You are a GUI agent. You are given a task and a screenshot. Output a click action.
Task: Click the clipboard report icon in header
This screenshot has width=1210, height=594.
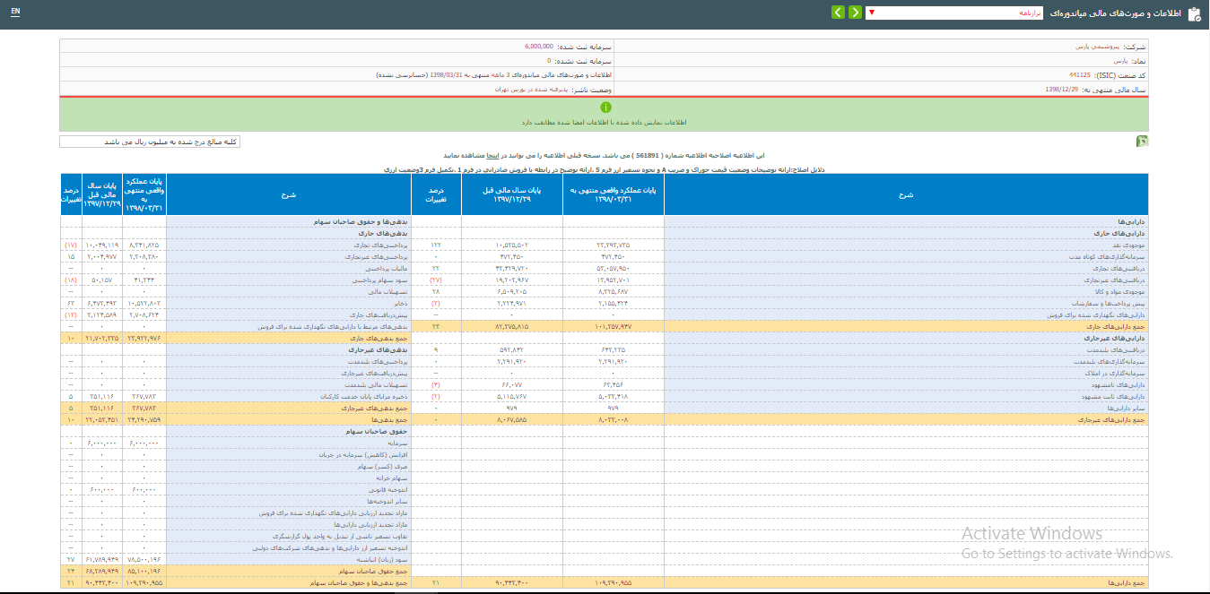pyautogui.click(x=1193, y=13)
